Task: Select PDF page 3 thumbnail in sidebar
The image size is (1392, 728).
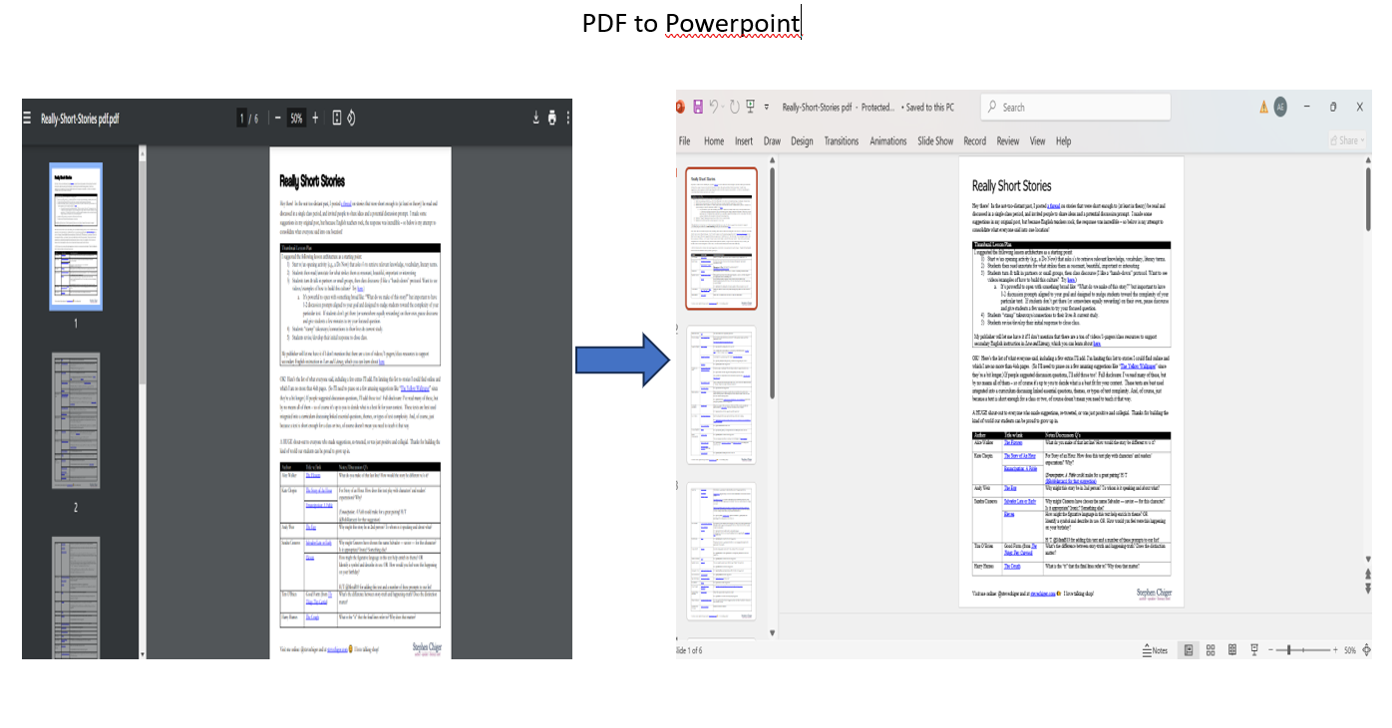Action: [76, 598]
